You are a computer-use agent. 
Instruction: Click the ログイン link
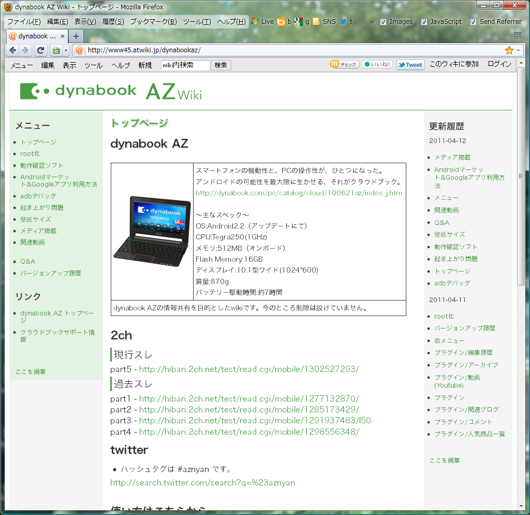[499, 64]
